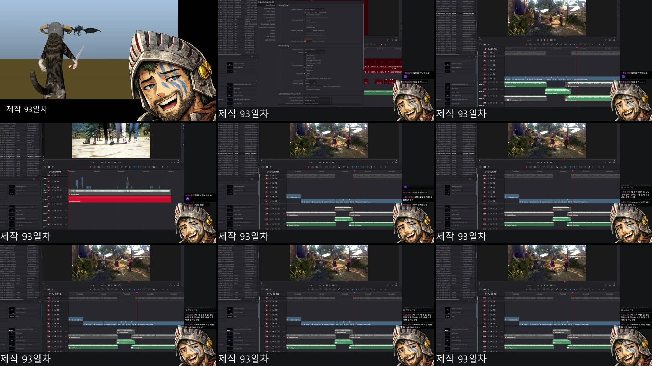Screen dimensions: 652x366
Task: Click timeline zoom slider in 01:00:00:00 frame
Action: point(162,167)
